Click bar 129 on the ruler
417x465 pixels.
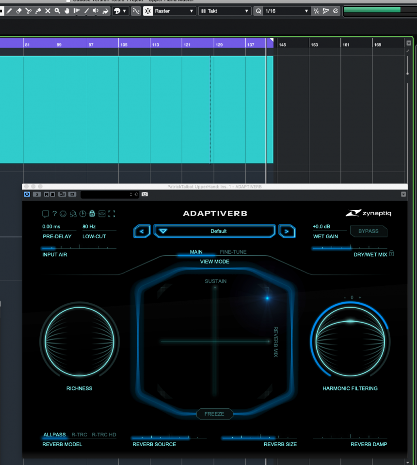[219, 45]
